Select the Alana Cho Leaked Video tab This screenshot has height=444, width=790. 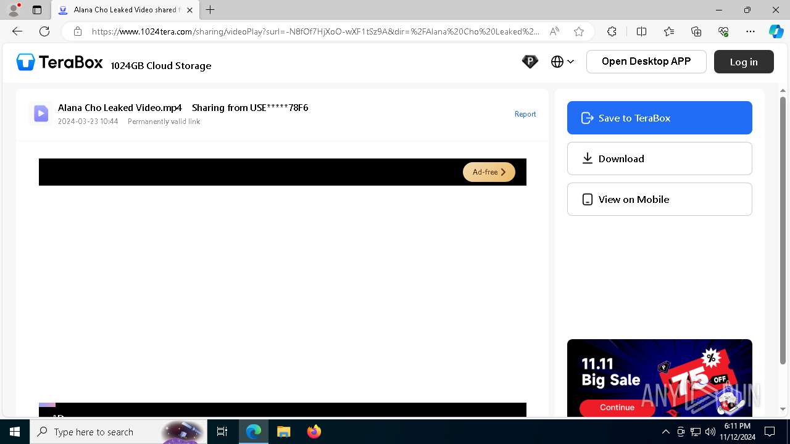click(125, 10)
